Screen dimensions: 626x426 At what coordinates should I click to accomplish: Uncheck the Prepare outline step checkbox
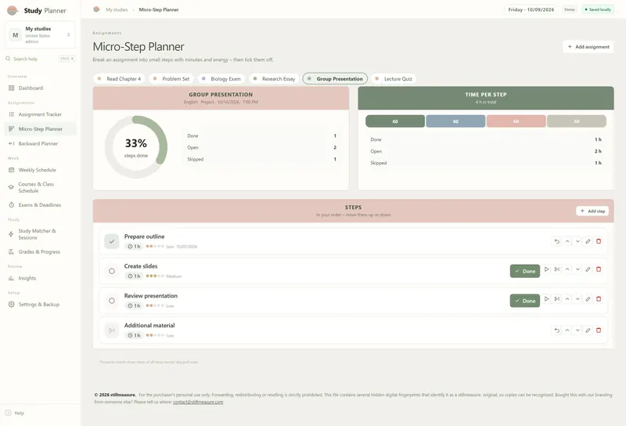point(112,241)
